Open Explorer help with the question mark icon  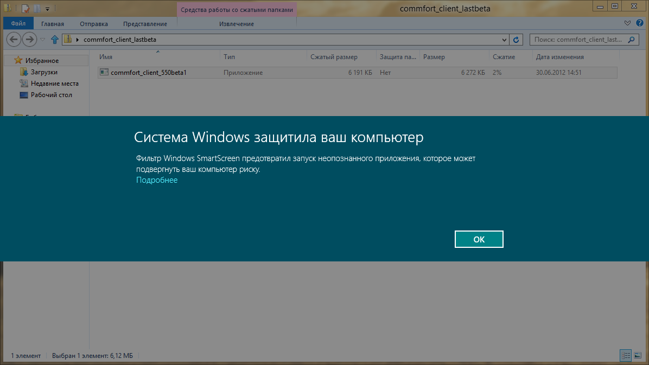click(639, 23)
